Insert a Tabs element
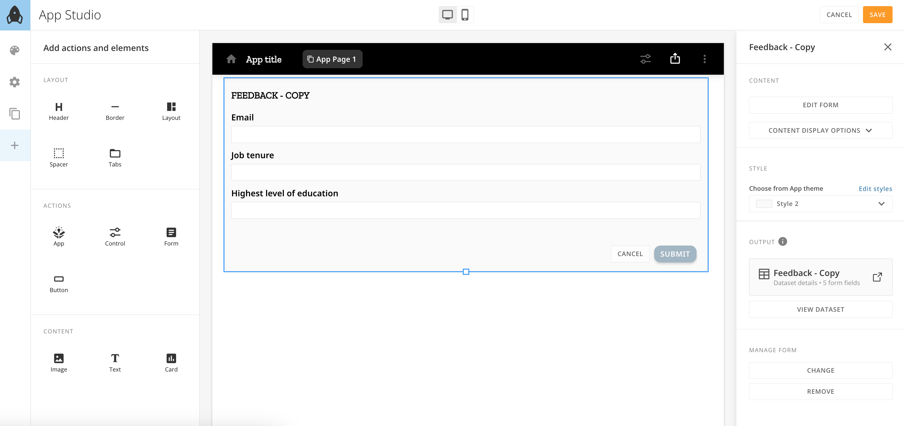Image resolution: width=904 pixels, height=426 pixels. [x=115, y=157]
